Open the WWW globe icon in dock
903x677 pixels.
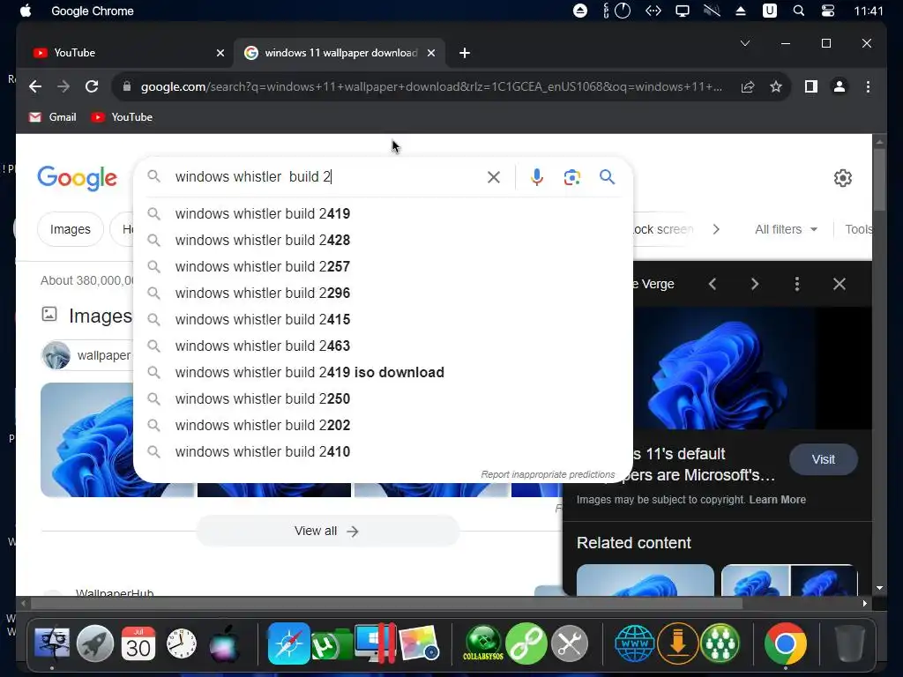[634, 643]
